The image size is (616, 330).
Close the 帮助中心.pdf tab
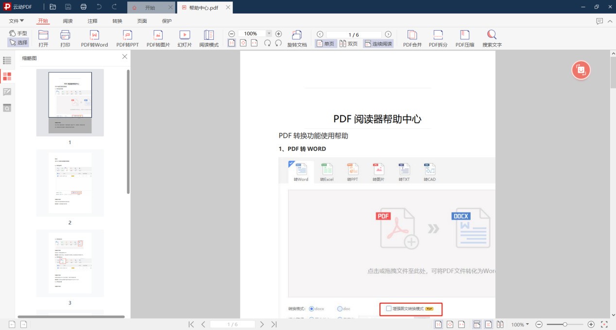[228, 8]
